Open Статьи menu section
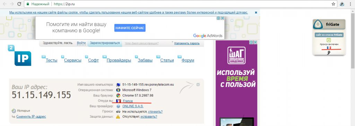 167,60
